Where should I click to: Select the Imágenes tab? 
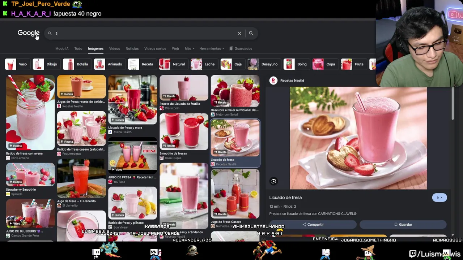pos(95,48)
